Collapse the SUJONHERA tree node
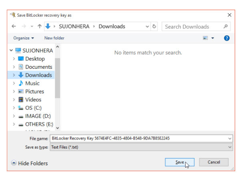 click(x=10, y=50)
